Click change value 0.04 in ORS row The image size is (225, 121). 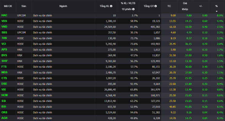pyautogui.click(x=205, y=113)
